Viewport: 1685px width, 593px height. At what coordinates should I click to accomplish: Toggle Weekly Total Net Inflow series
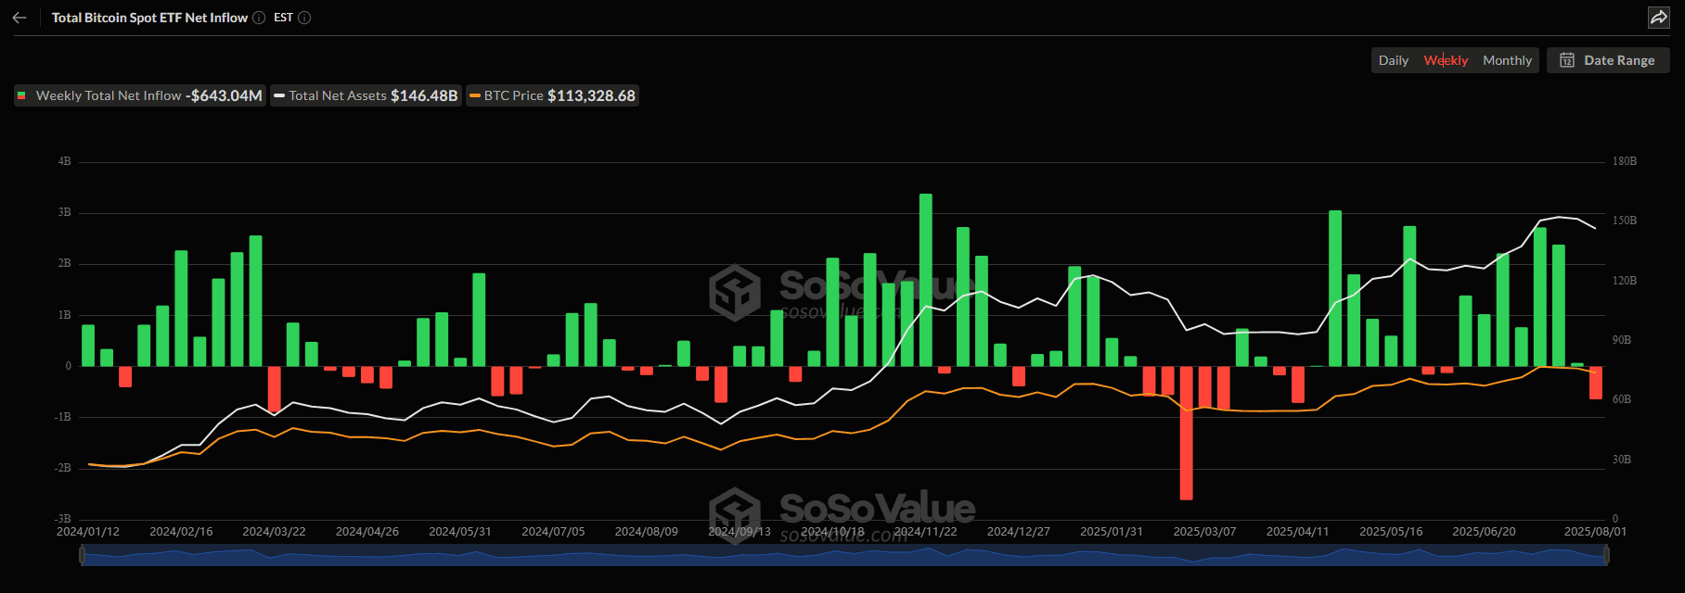click(x=139, y=95)
